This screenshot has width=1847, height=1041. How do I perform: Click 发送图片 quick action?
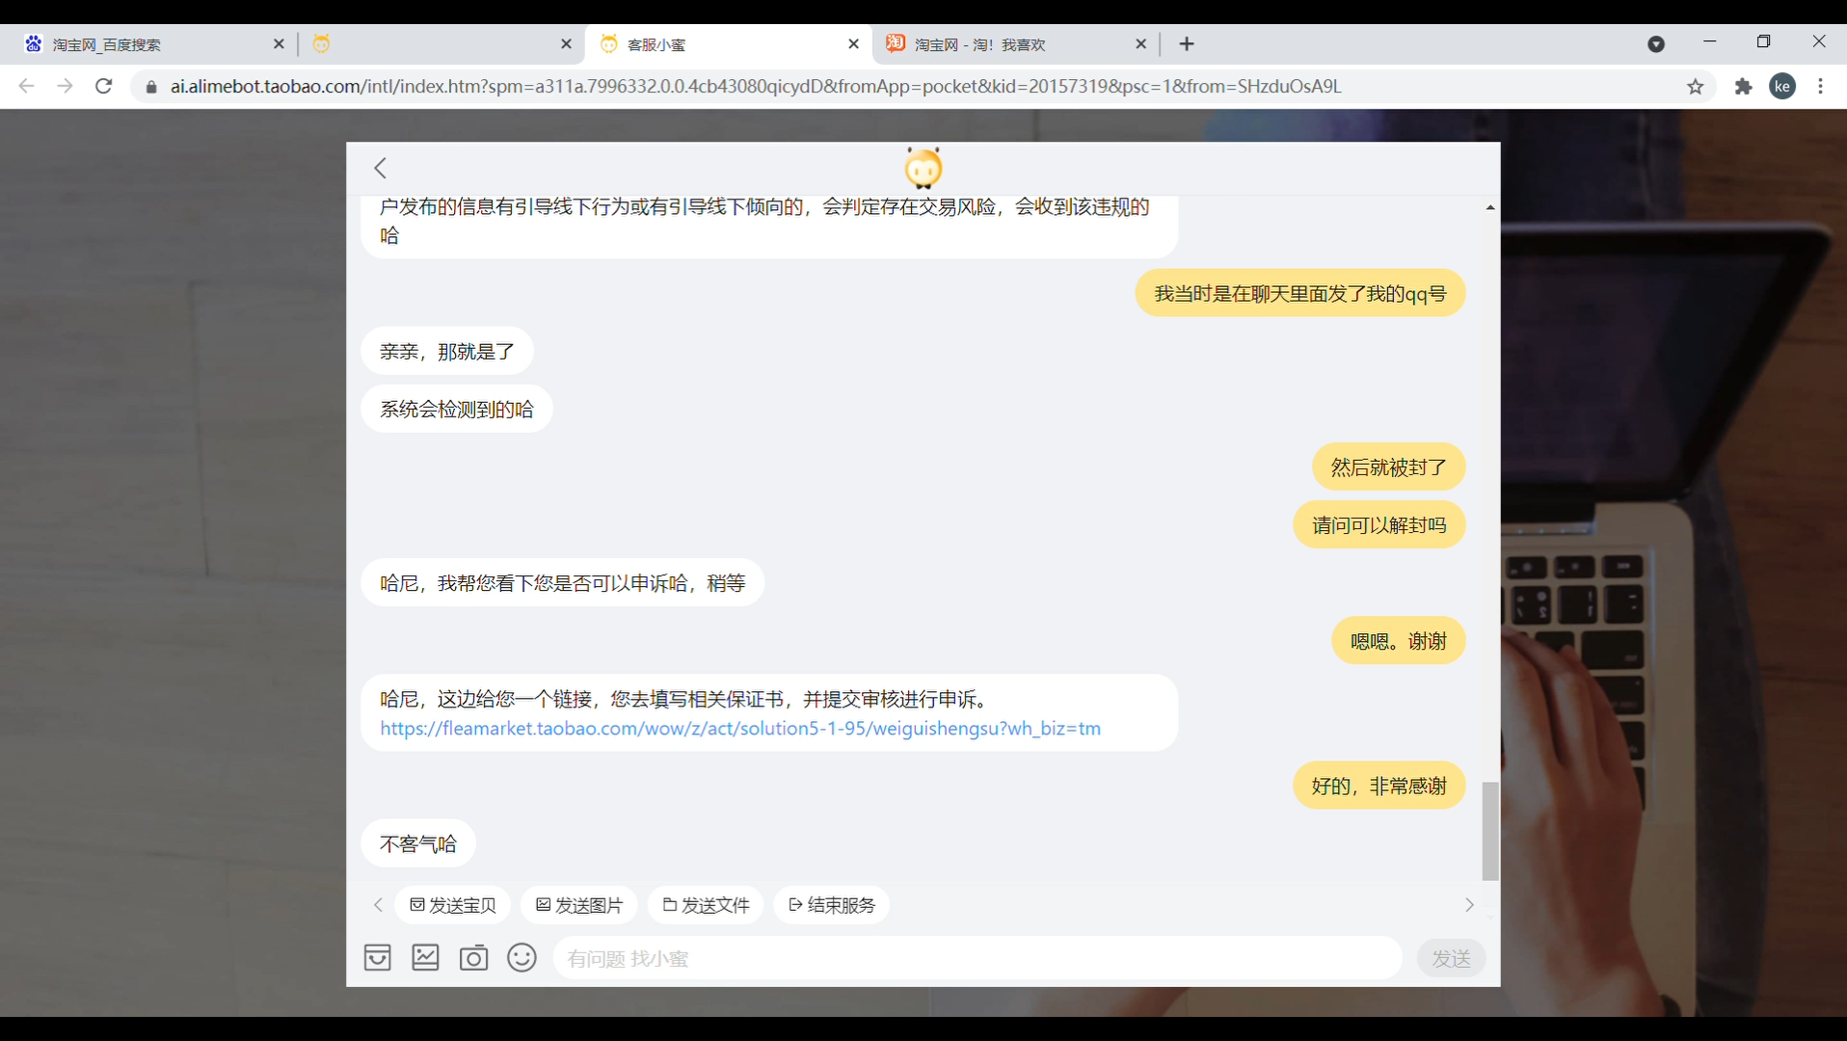[x=579, y=905]
